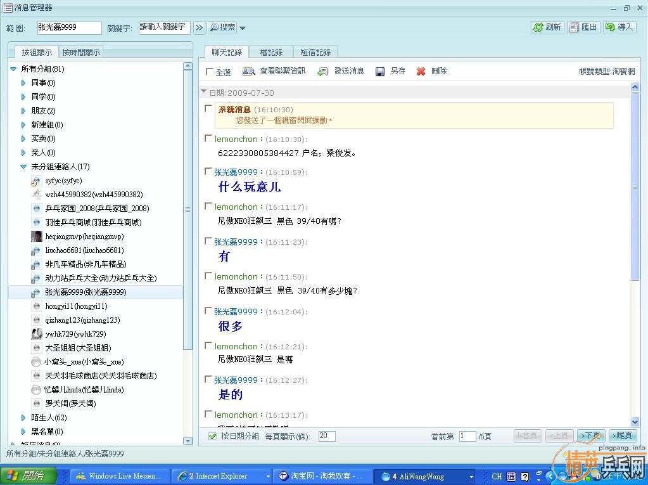The width and height of the screenshot is (648, 485).
Task: Click the 關鍵字 keyword input field
Action: pos(165,28)
